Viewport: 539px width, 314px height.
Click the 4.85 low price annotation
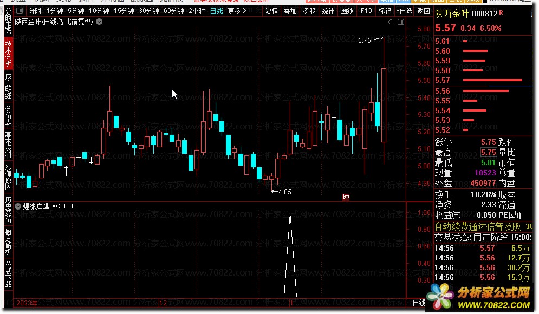[284, 192]
